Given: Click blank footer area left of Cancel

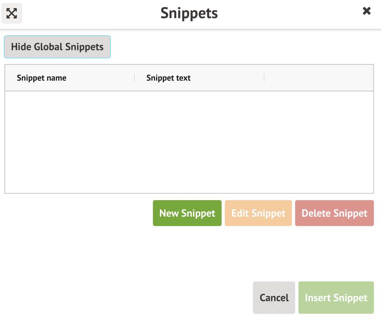Looking at the screenshot, I should tap(130, 298).
